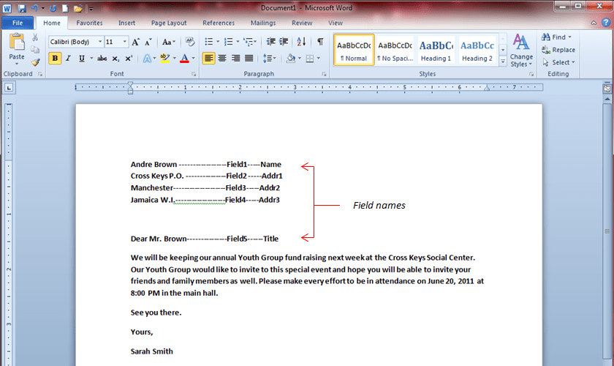The height and width of the screenshot is (366, 614).
Task: Click the Cut scissors icon
Action: pyautogui.click(x=35, y=37)
